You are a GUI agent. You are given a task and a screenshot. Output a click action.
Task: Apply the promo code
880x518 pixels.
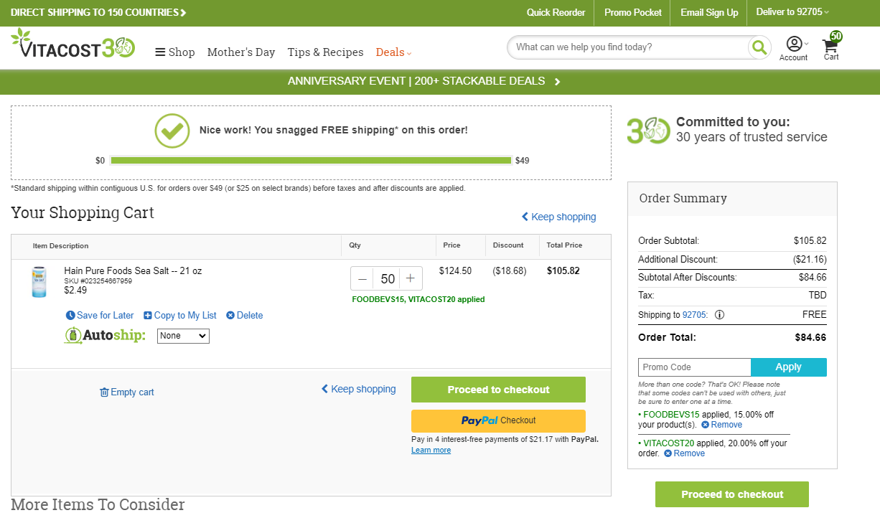click(x=788, y=367)
